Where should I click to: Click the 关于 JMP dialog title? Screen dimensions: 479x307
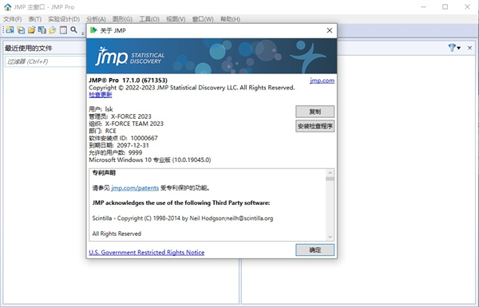[x=113, y=30]
